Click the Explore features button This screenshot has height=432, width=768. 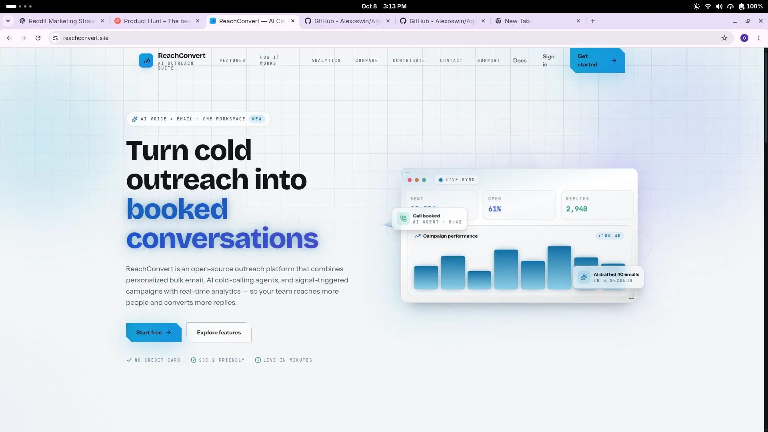(x=219, y=332)
